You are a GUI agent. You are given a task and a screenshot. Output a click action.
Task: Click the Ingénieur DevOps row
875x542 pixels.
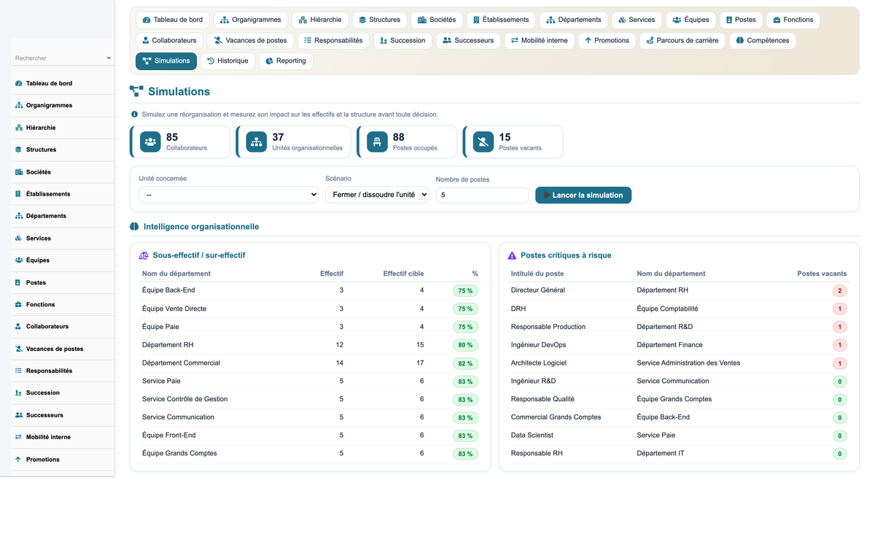(679, 345)
